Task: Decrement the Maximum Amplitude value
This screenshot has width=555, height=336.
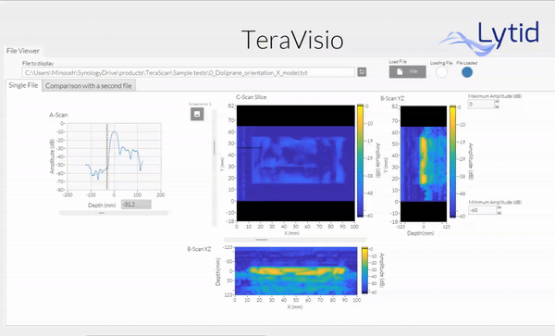Action: coord(497,106)
